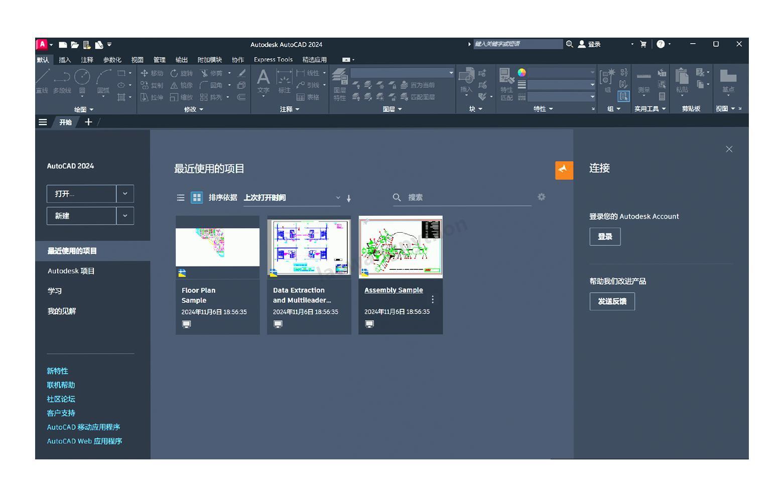Expand the 新建 button dropdown arrow
The height and width of the screenshot is (497, 784).
[x=124, y=216]
